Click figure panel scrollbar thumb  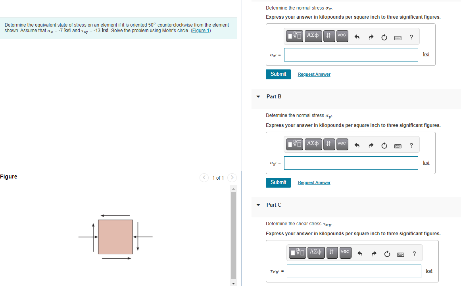233,236
